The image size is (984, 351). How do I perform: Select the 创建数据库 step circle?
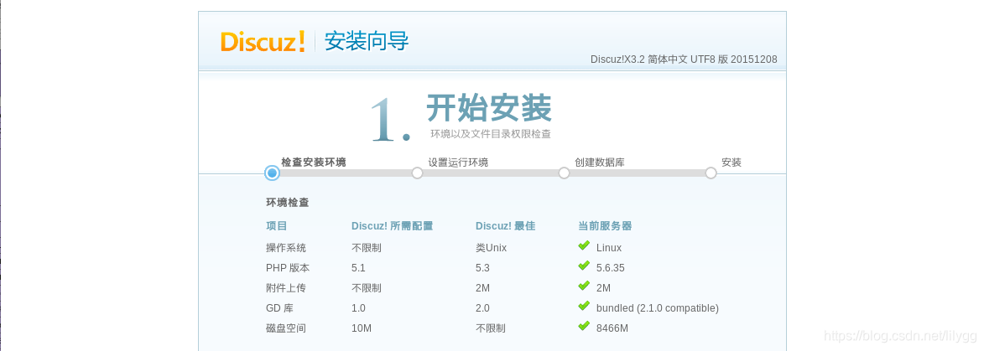coord(565,173)
